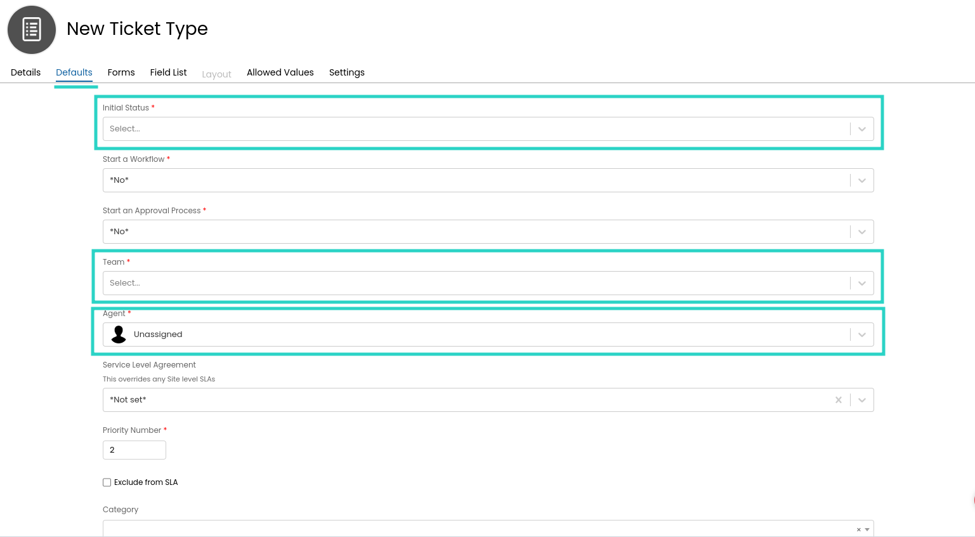Click the Initial Status select field
The width and height of the screenshot is (975, 537).
tap(476, 129)
